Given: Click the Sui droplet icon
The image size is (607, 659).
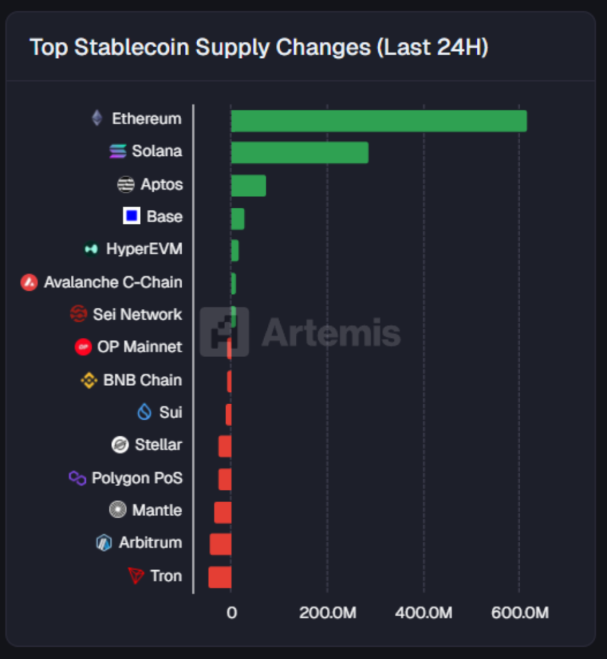Looking at the screenshot, I should (144, 412).
